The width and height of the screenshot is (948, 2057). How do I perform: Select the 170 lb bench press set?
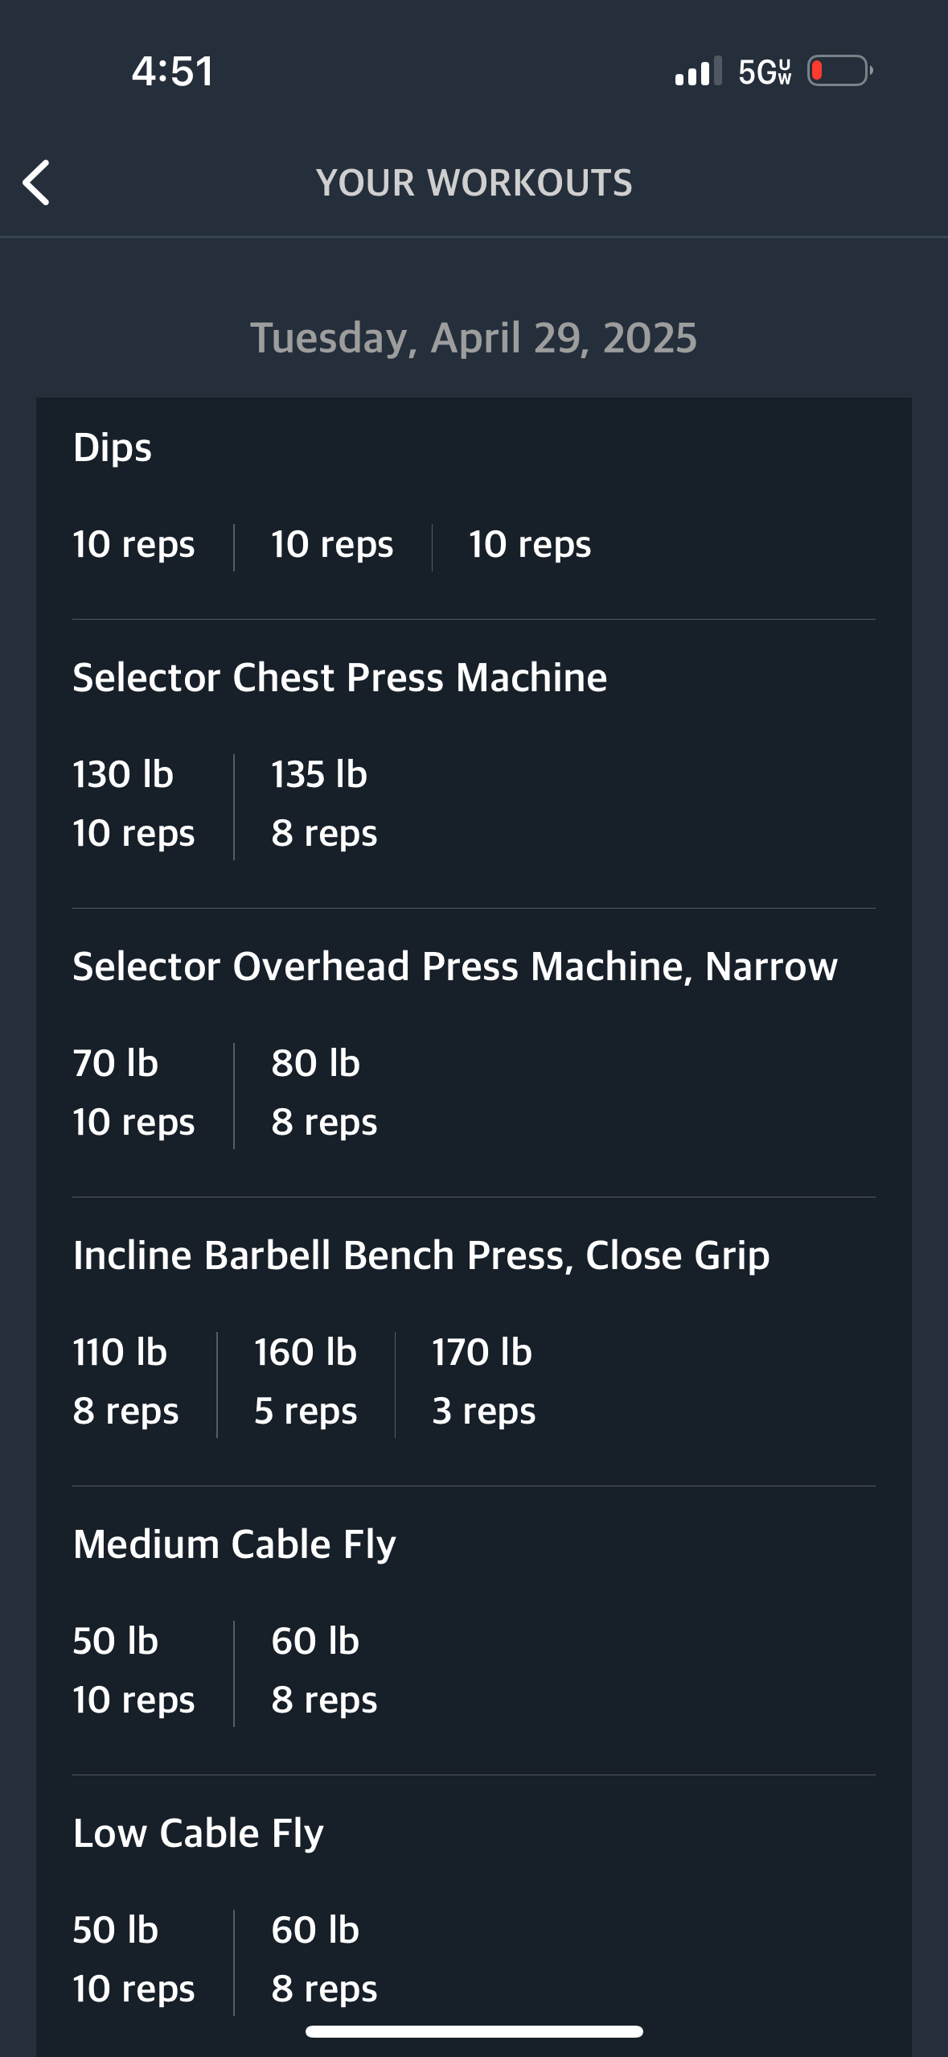(483, 1381)
